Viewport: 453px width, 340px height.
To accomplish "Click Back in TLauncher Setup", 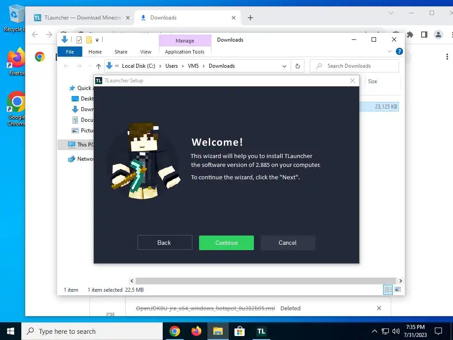I will click(165, 243).
